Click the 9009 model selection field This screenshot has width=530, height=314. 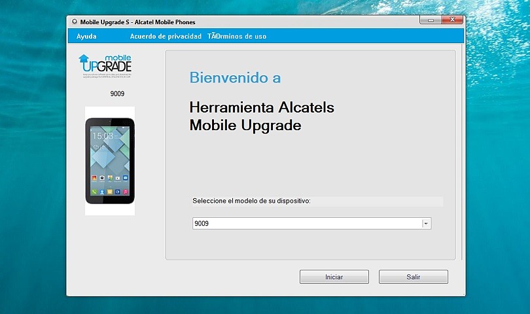pos(311,224)
